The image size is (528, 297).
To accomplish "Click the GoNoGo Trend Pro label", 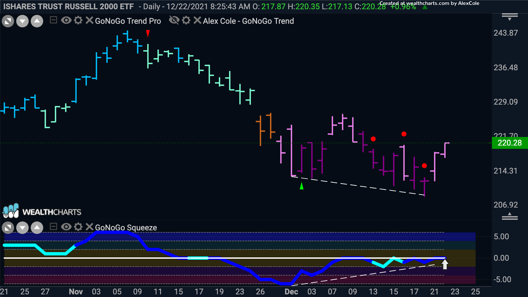I will pyautogui.click(x=128, y=21).
